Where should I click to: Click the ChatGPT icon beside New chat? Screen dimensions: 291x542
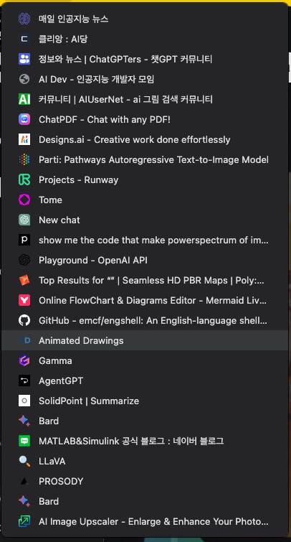coord(24,220)
